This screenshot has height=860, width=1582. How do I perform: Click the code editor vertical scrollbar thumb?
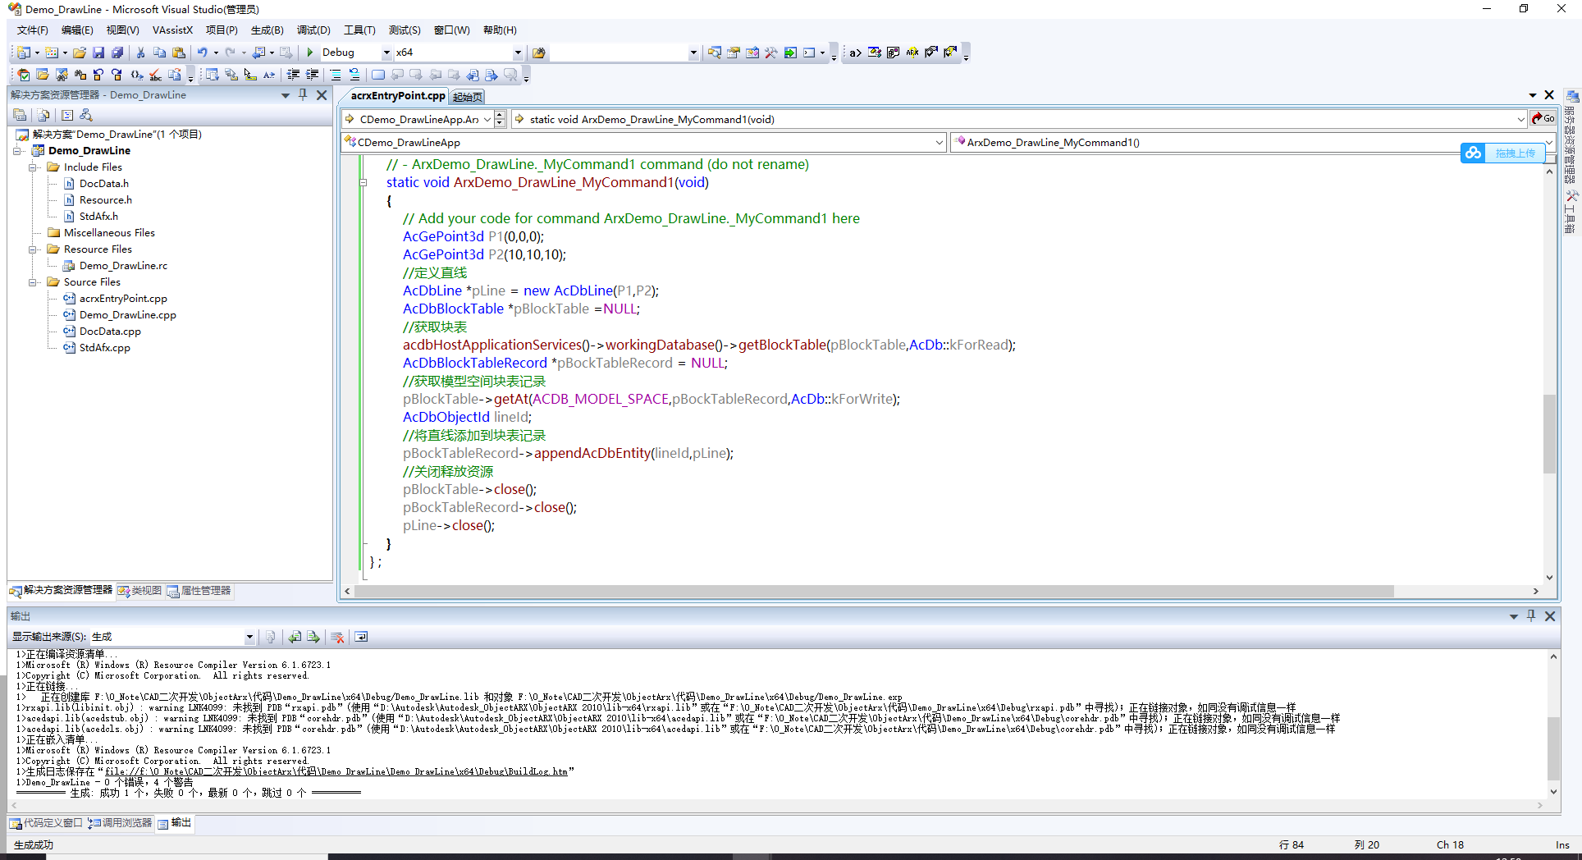point(1549,433)
